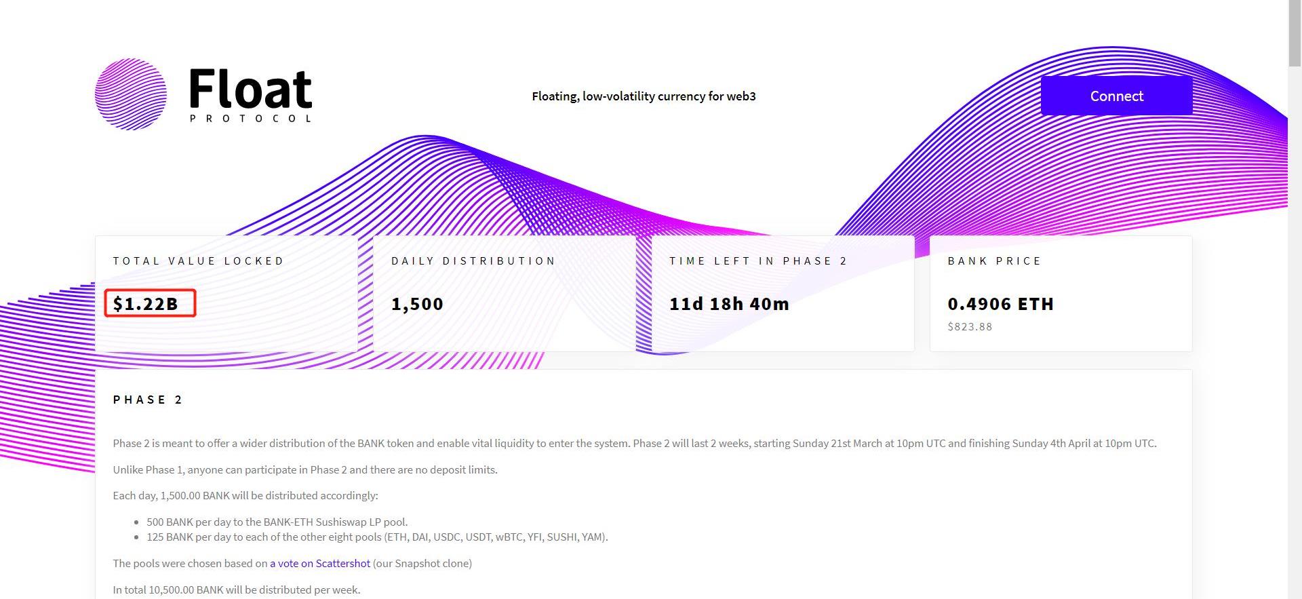Image resolution: width=1302 pixels, height=599 pixels.
Task: Click the Total Value Locked heading
Action: [x=198, y=261]
